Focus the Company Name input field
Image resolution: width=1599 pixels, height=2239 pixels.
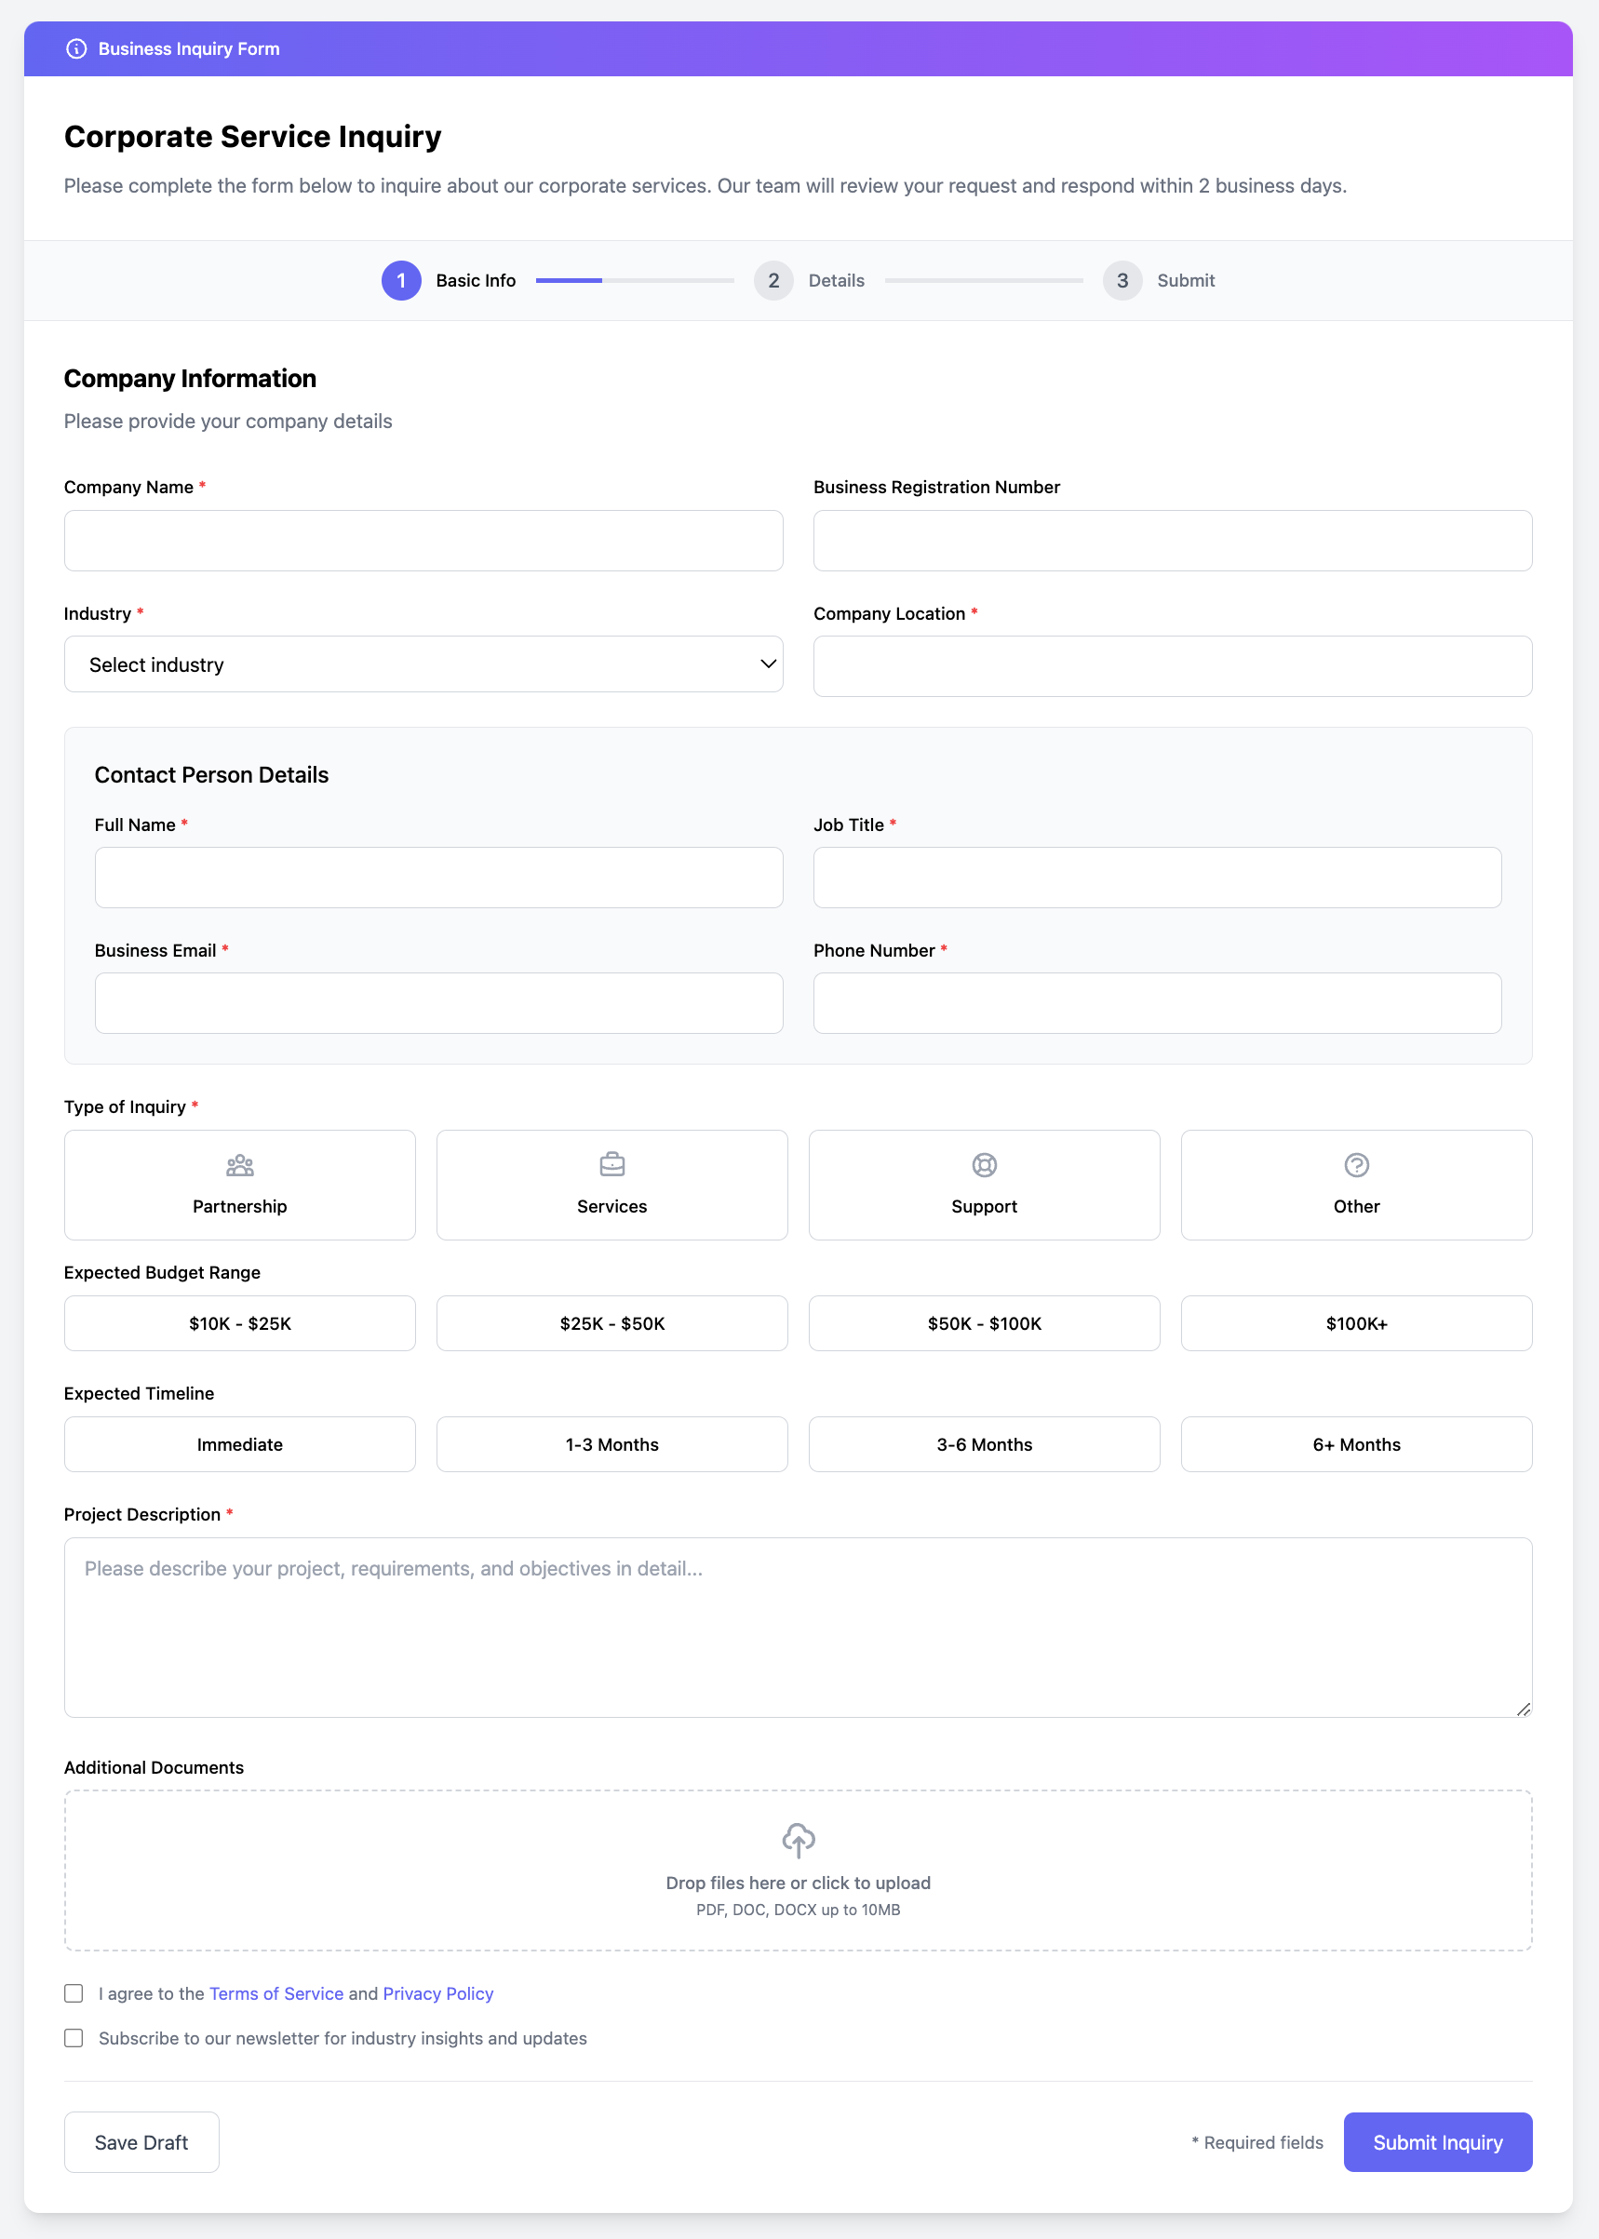tap(423, 541)
